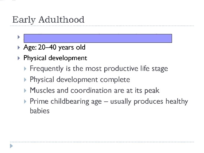Click bullet arrow next to "Age: 20–40 years old"
The image size is (204, 153).
point(18,47)
